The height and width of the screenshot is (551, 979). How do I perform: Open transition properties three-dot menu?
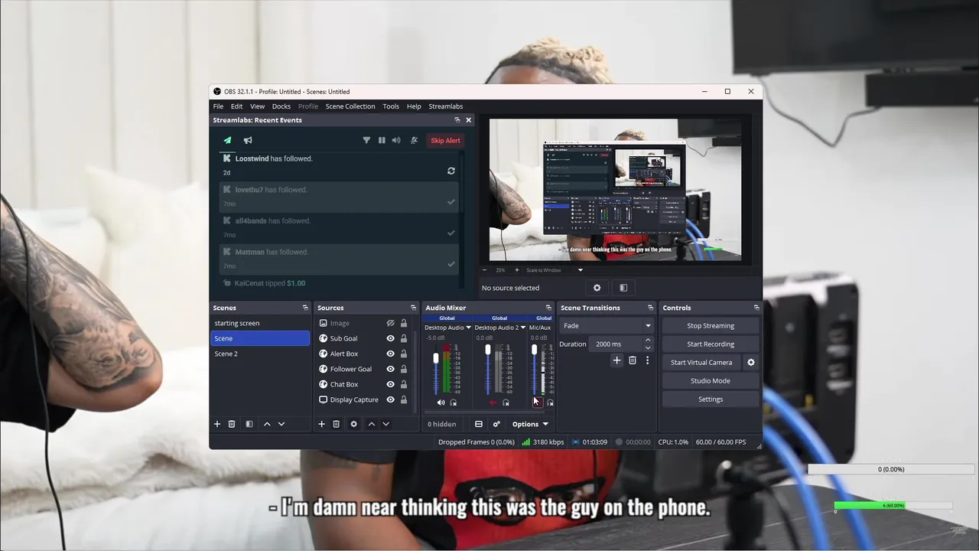pos(647,360)
